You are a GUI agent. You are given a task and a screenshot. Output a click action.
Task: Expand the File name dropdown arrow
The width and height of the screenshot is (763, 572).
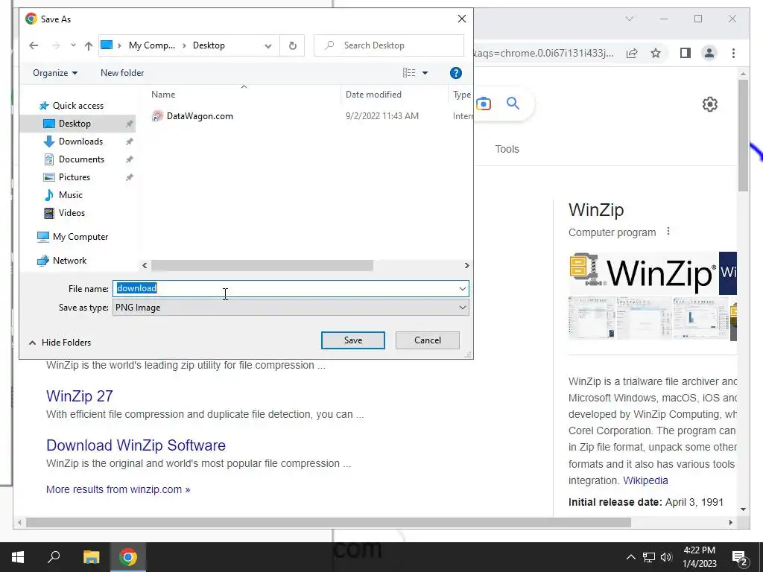tap(462, 288)
